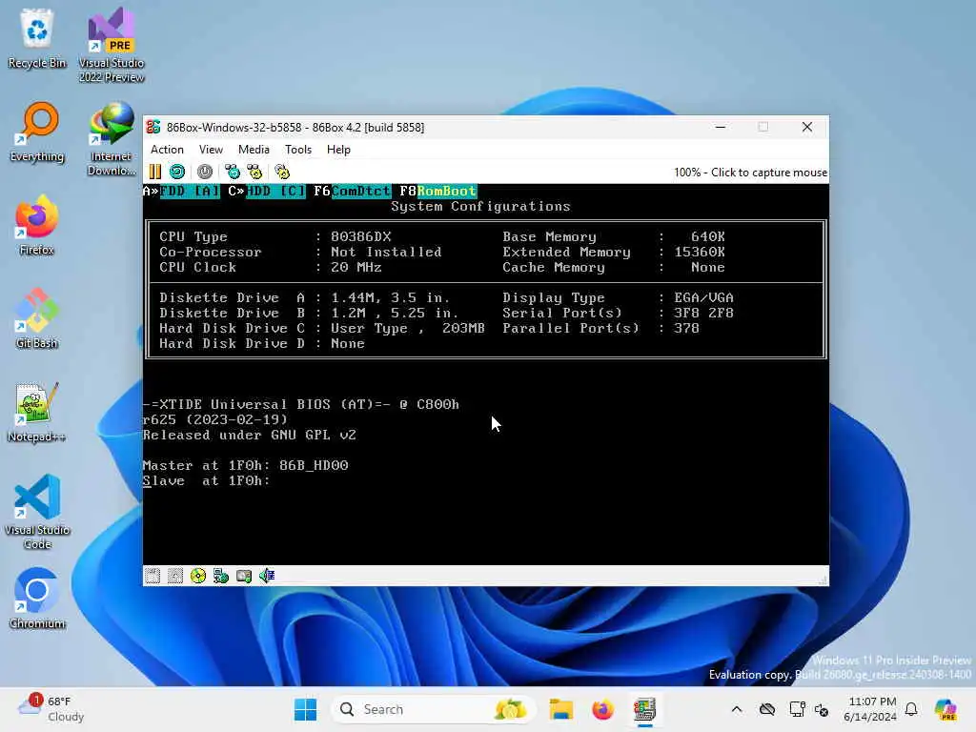Image resolution: width=976 pixels, height=732 pixels.
Task: Select the Notepad++ desktop shortcut
Action: [37, 412]
